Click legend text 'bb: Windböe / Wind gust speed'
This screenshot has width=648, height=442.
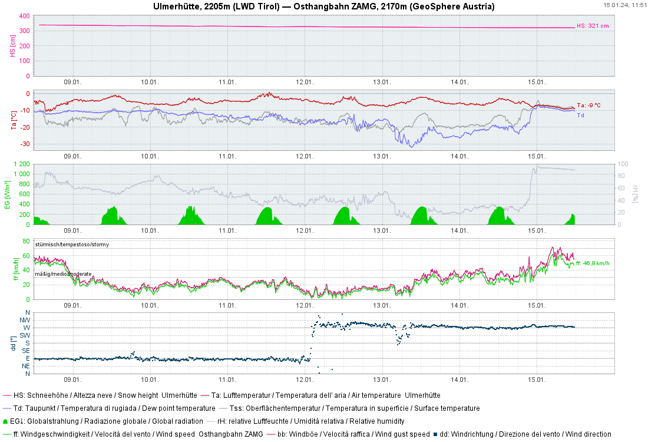354,434
